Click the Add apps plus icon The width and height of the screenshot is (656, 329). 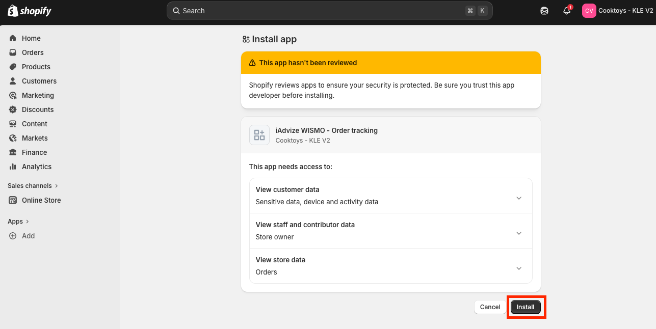click(x=13, y=236)
